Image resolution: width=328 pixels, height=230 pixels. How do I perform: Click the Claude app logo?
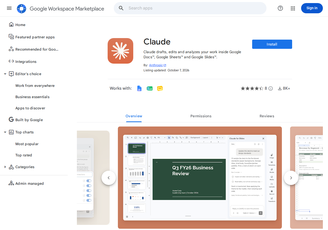[x=120, y=51]
